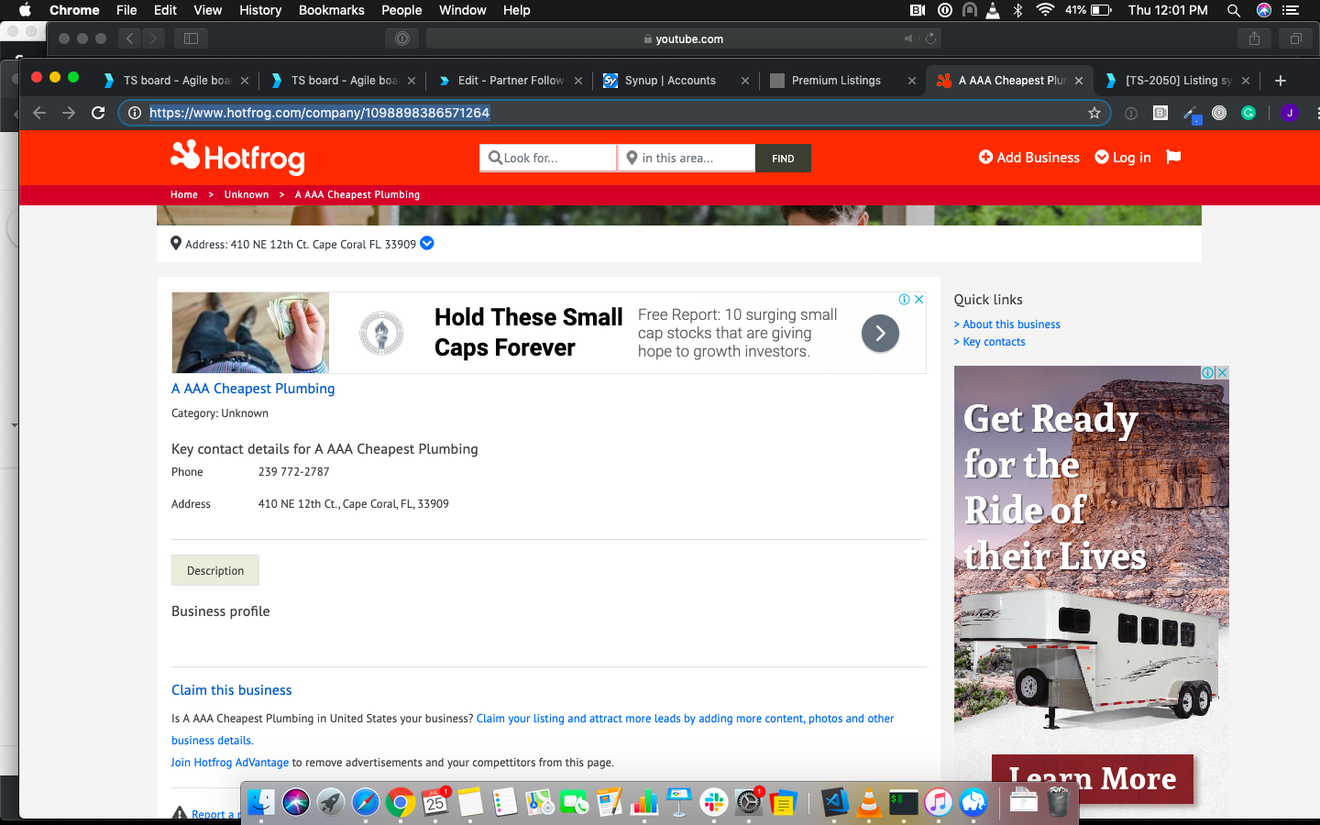Reload the current page
Image resolution: width=1320 pixels, height=825 pixels.
(98, 113)
